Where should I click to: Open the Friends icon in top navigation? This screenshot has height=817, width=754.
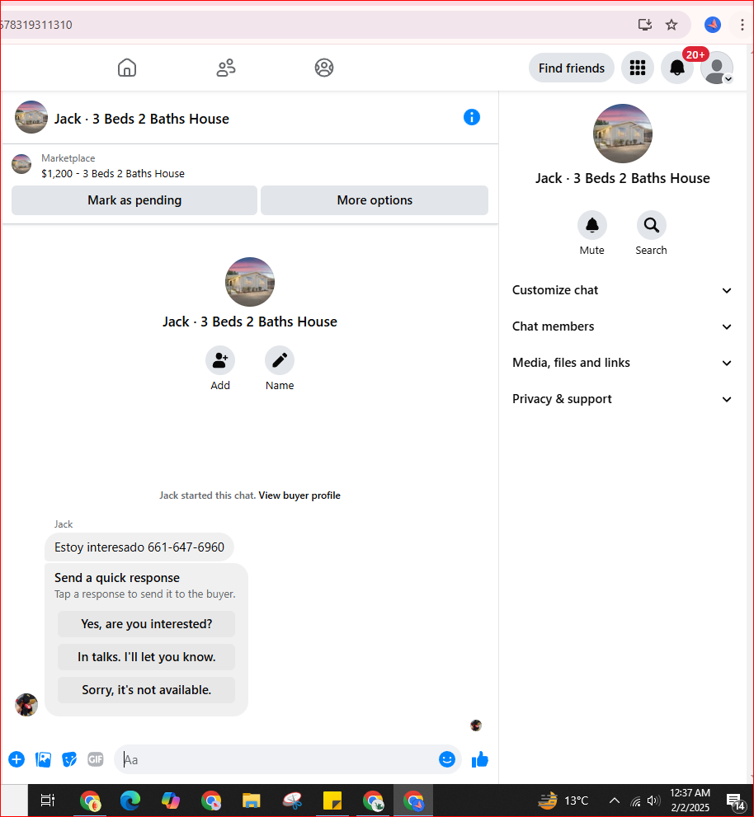pos(226,68)
